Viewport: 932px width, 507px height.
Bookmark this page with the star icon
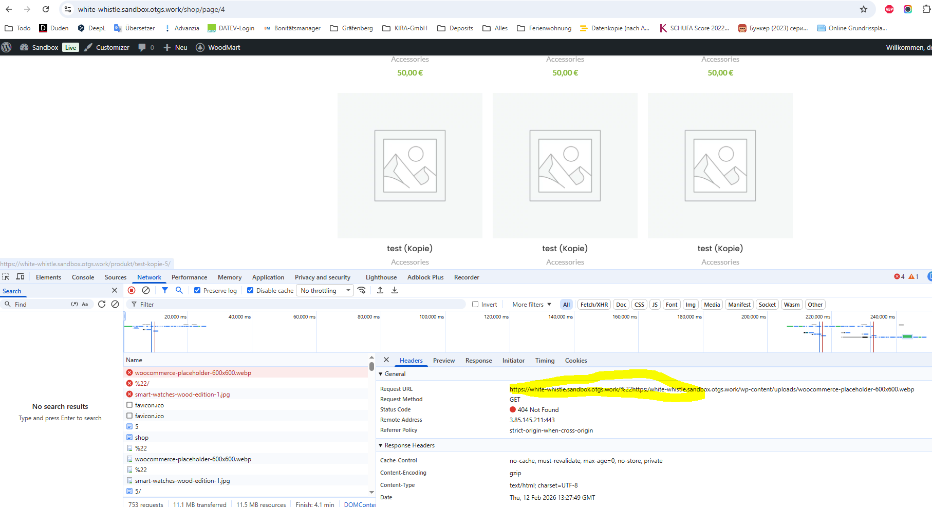point(864,9)
